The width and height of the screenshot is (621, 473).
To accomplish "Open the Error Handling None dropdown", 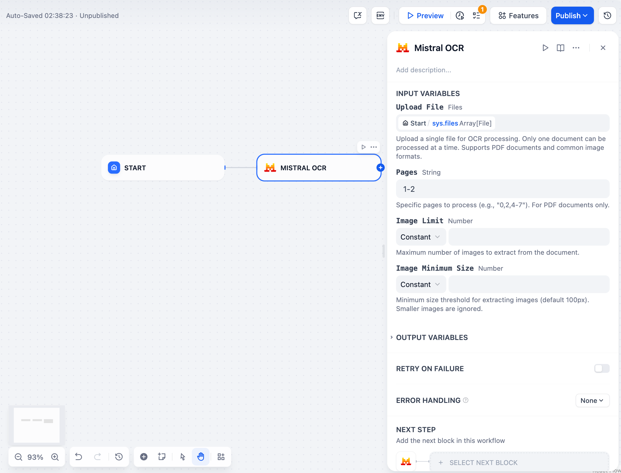I will [x=592, y=400].
